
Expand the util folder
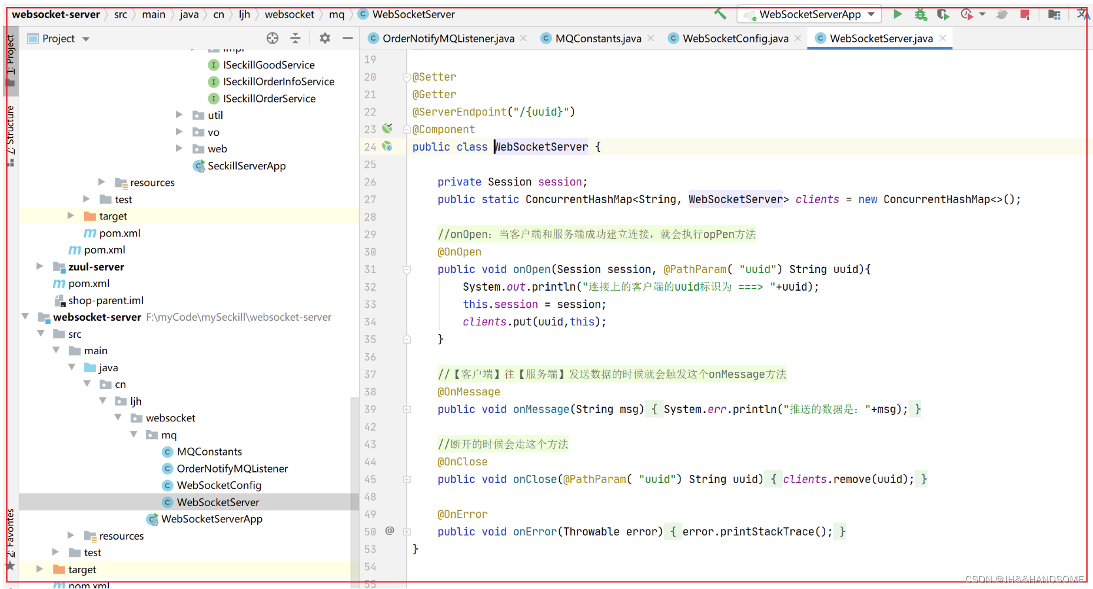[x=180, y=115]
